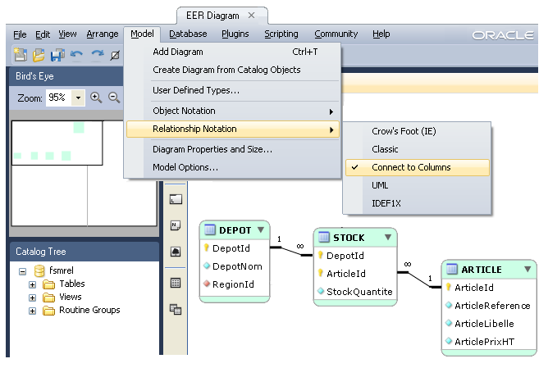Collapse the fsmrel schema node
Image resolution: width=548 pixels, height=377 pixels.
click(x=21, y=271)
